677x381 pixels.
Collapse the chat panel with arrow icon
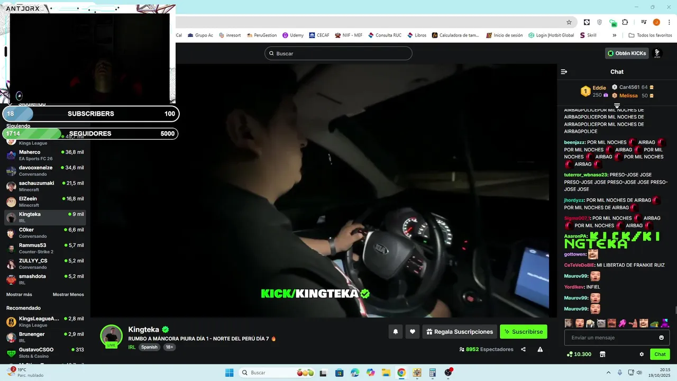tap(564, 71)
